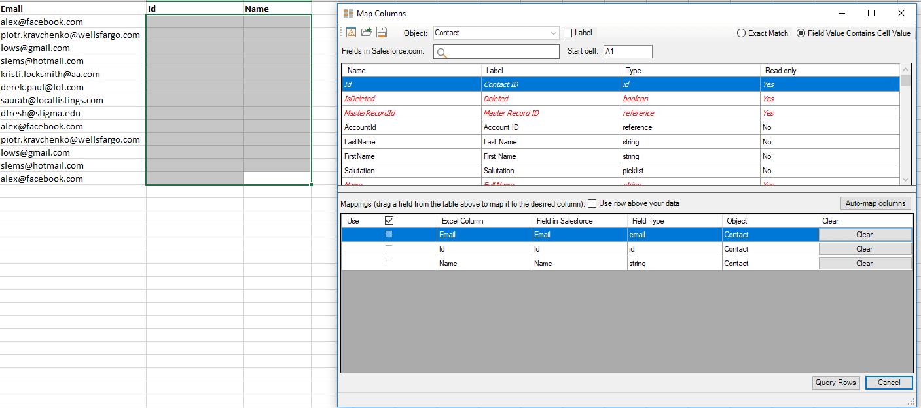This screenshot has width=921, height=408.
Task: Open the Object dropdown showing Contact
Action: pyautogui.click(x=496, y=33)
